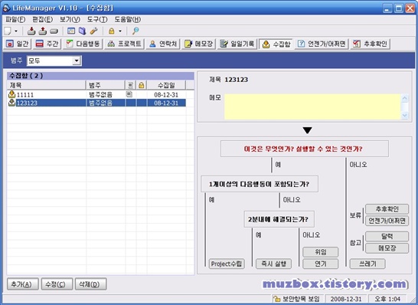418x305 pixels.
Task: Click the 연기 defer button
Action: tap(321, 264)
